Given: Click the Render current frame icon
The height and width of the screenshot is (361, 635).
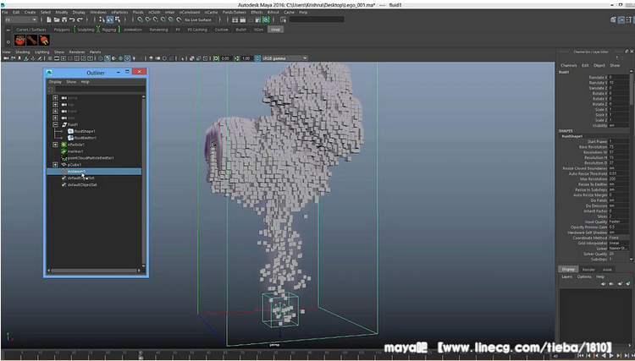Looking at the screenshot, I should tap(243, 19).
